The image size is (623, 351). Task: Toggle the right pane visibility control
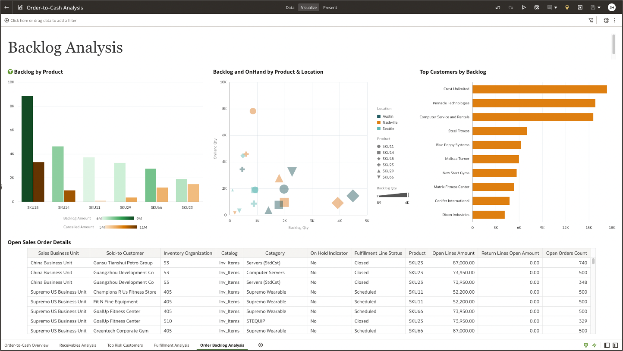point(615,345)
